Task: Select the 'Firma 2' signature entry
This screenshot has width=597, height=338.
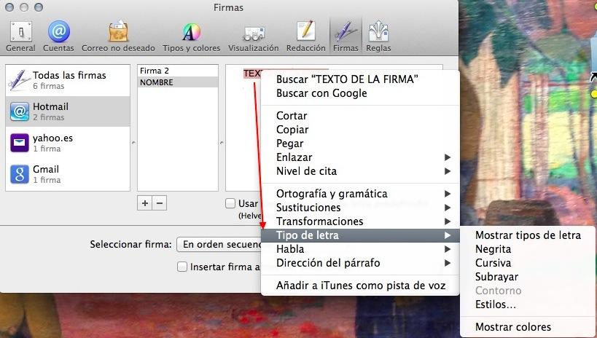Action: coord(177,71)
